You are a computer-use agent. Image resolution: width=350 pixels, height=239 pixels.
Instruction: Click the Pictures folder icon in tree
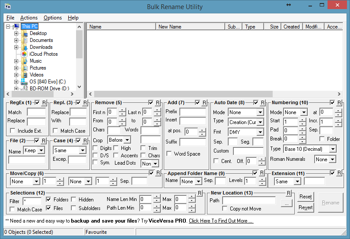[x=25, y=68]
